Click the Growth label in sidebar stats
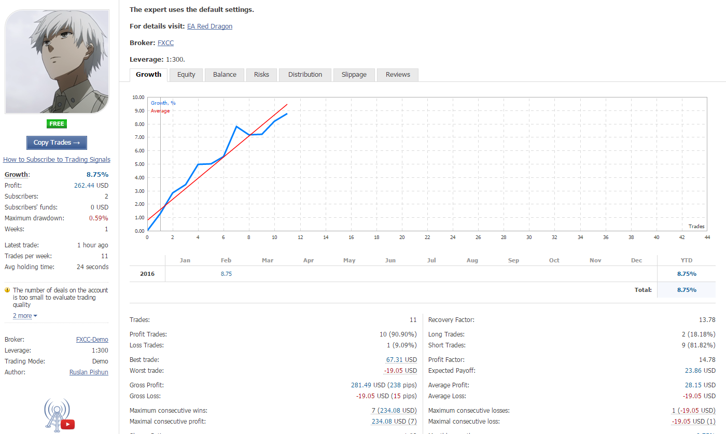726x434 pixels. (x=17, y=175)
